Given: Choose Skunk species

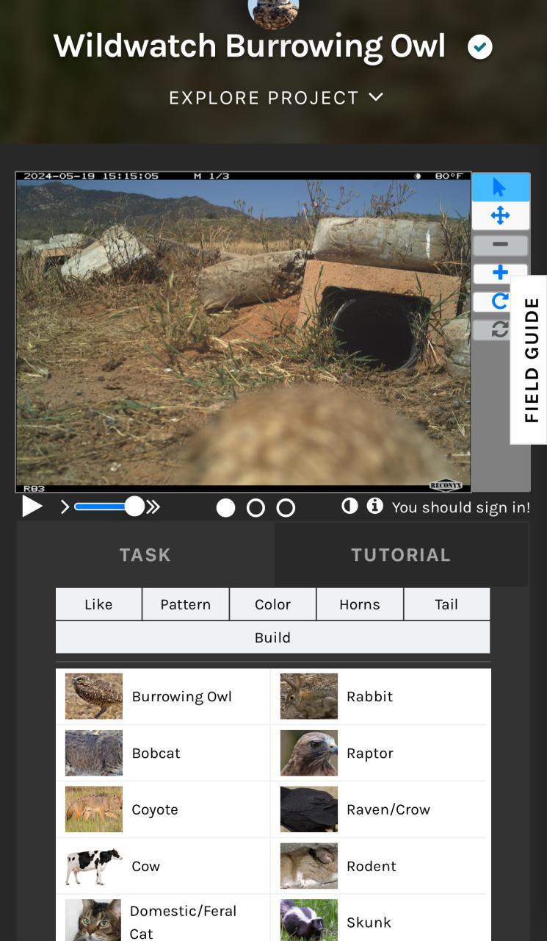Looking at the screenshot, I should pyautogui.click(x=379, y=919).
